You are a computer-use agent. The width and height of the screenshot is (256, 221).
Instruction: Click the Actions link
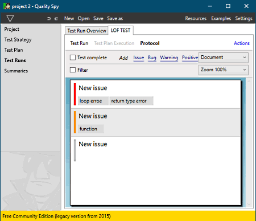pyautogui.click(x=242, y=43)
